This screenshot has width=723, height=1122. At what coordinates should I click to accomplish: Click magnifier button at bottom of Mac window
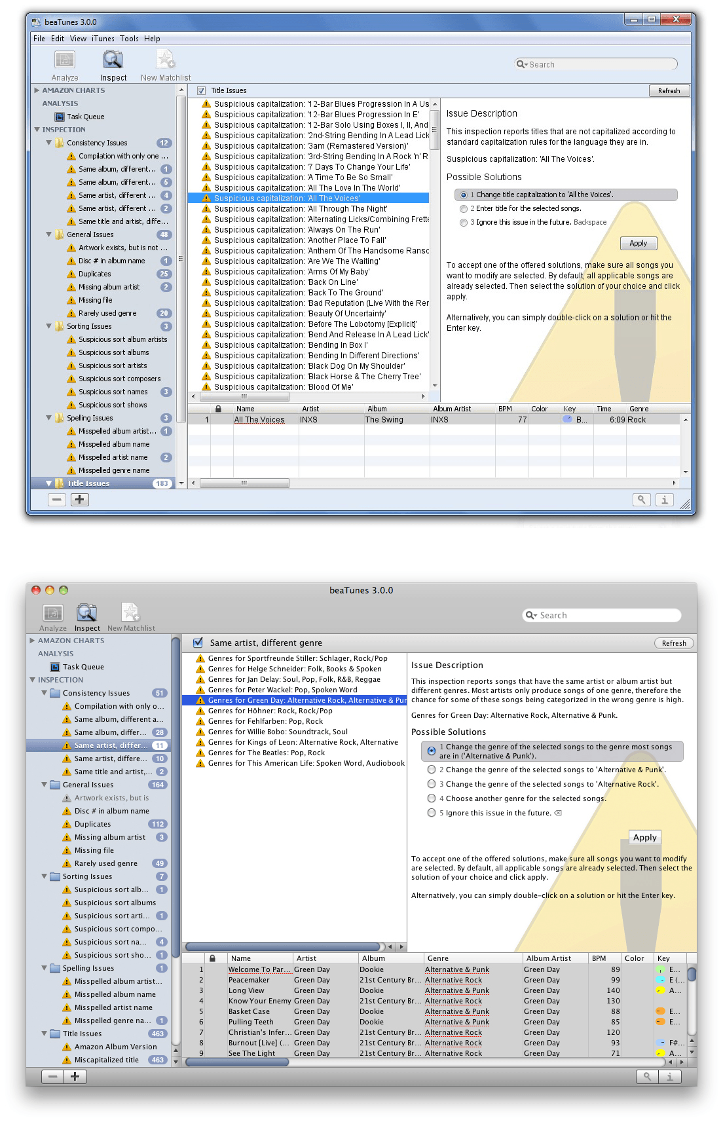(x=647, y=1076)
